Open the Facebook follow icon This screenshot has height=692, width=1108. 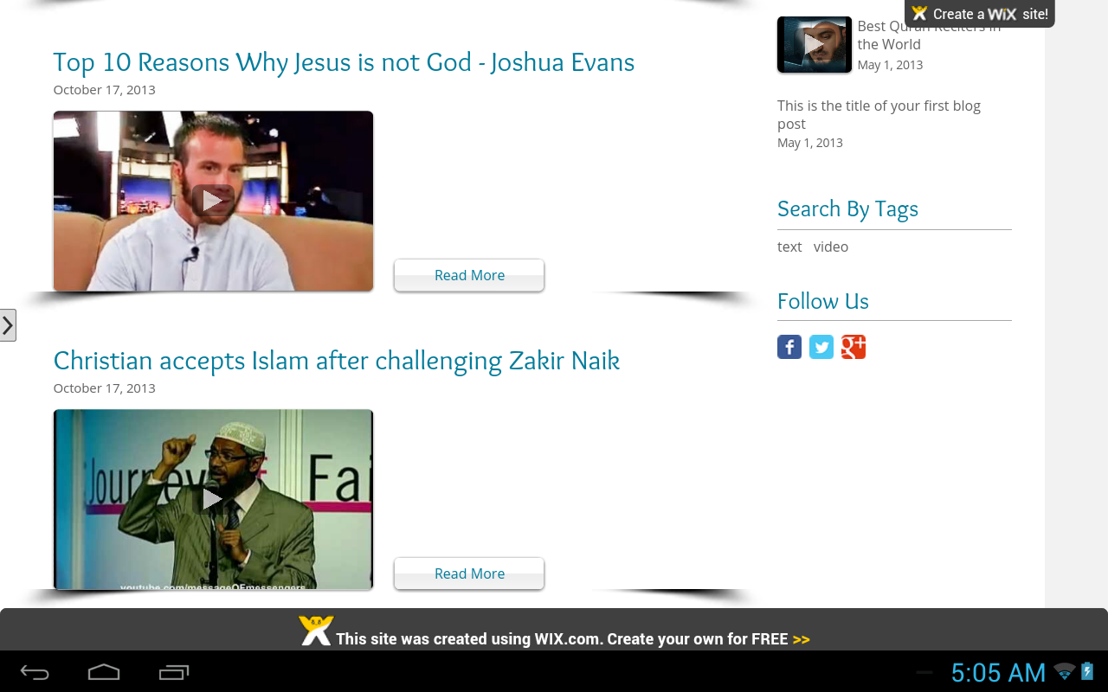click(x=789, y=347)
